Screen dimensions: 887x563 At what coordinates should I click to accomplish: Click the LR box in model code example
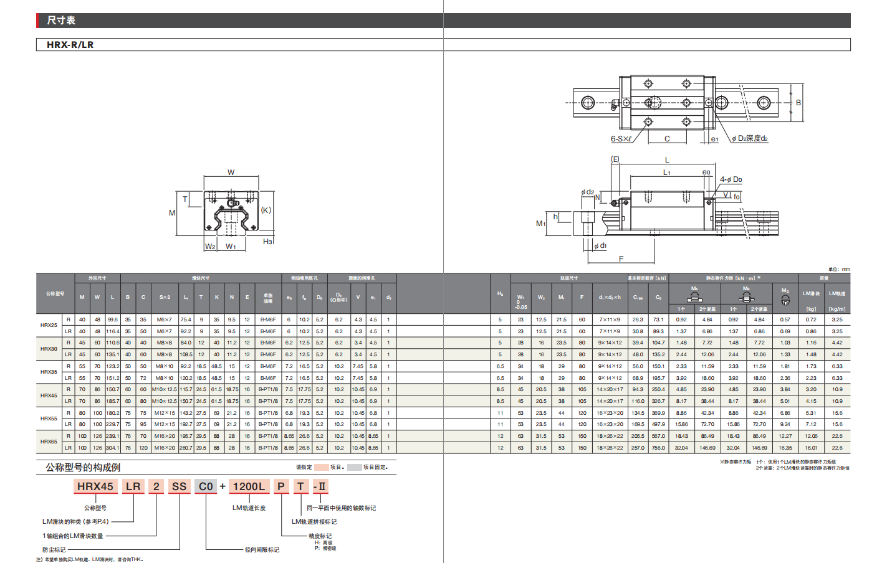133,486
